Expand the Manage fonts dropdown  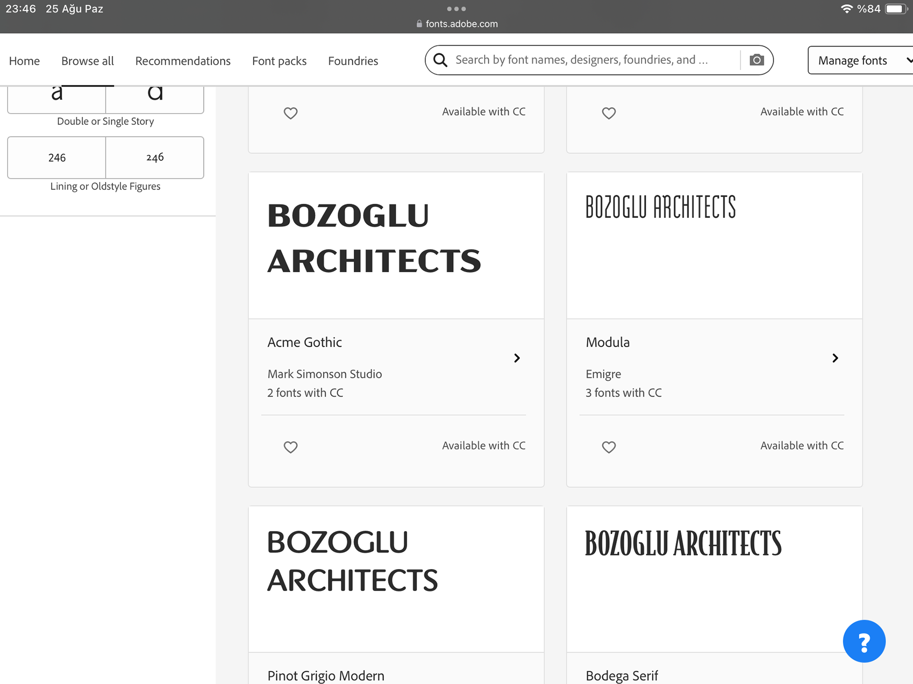(861, 60)
